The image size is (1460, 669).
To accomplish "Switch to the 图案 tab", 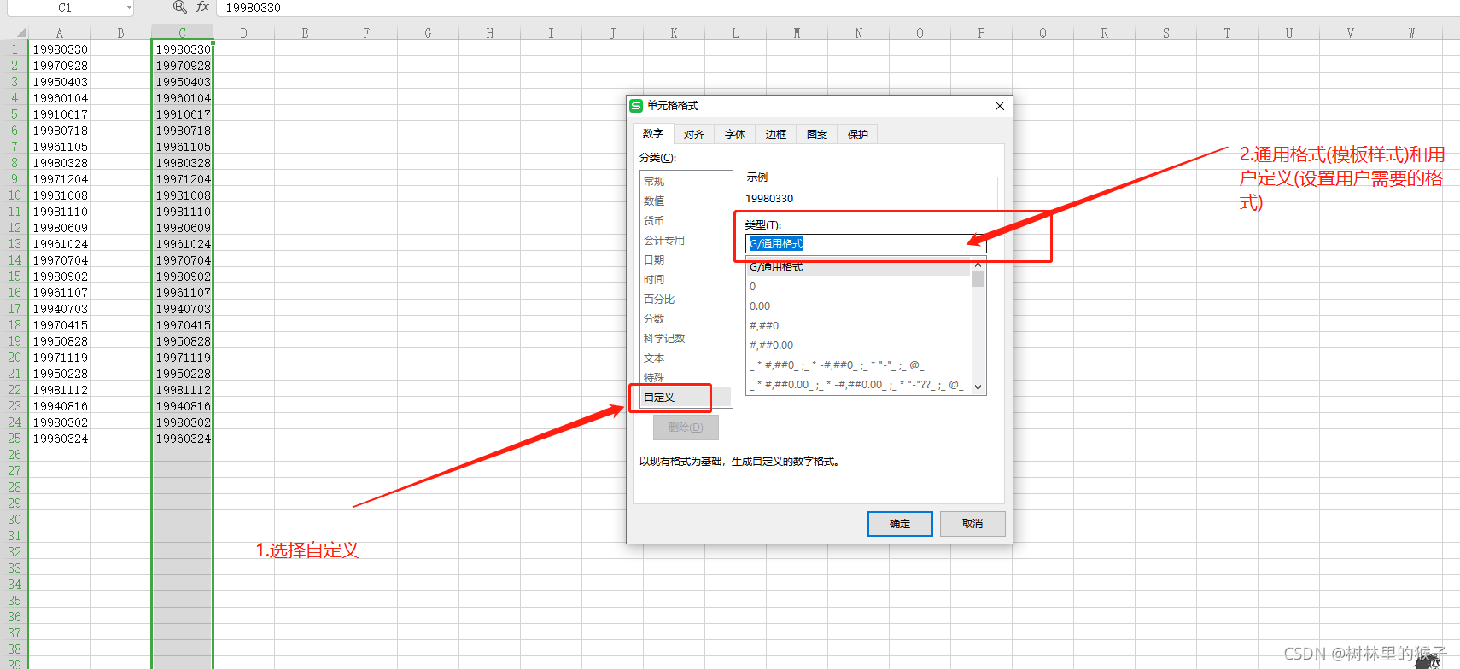I will pyautogui.click(x=817, y=135).
